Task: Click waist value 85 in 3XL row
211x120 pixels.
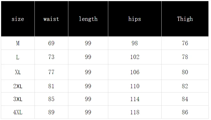Action: 51,99
